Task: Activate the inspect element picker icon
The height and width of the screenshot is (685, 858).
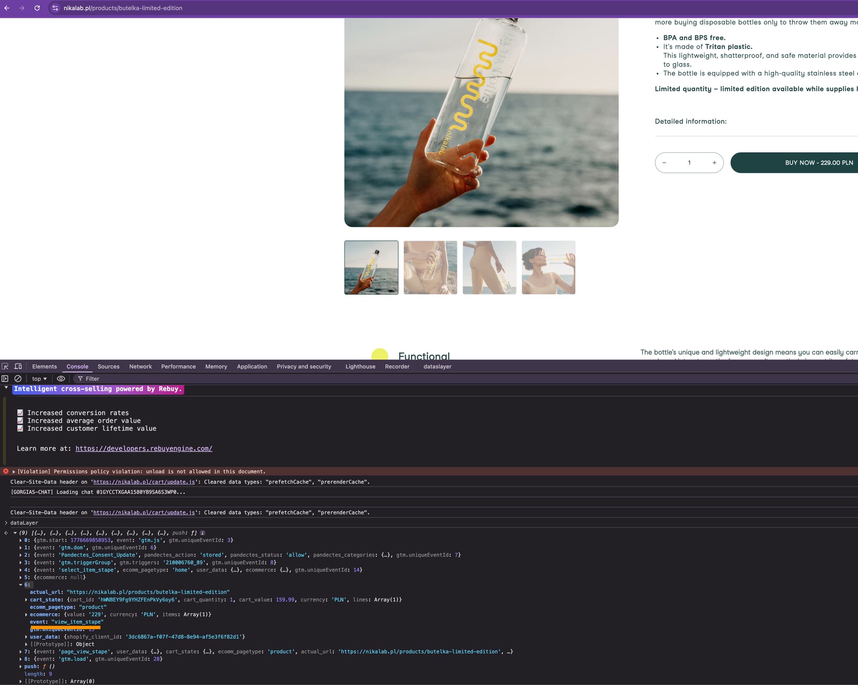Action: pos(5,366)
